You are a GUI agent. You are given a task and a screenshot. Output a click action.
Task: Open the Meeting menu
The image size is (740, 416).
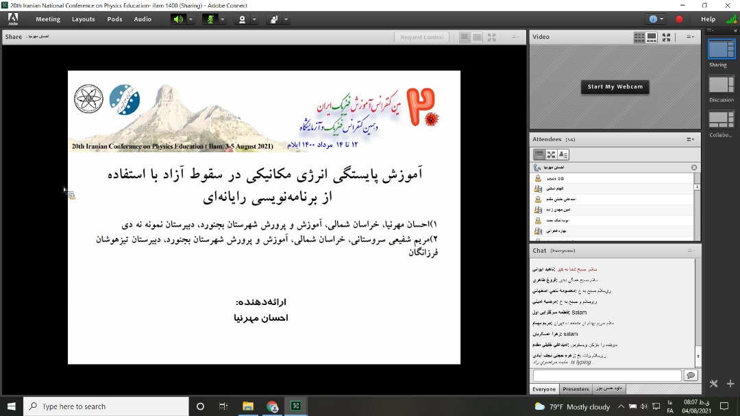(x=47, y=19)
